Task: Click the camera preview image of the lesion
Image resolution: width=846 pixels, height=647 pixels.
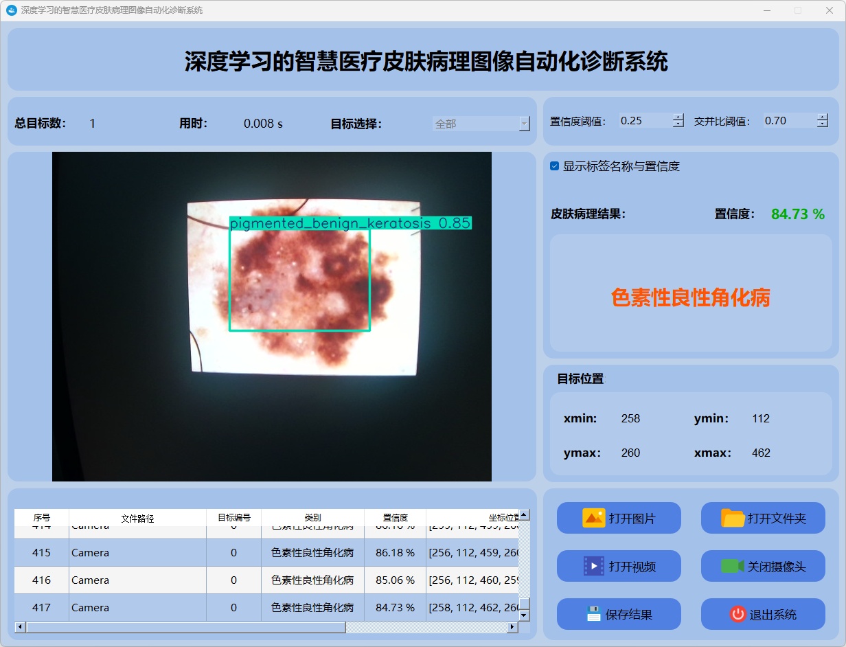Action: pyautogui.click(x=272, y=316)
